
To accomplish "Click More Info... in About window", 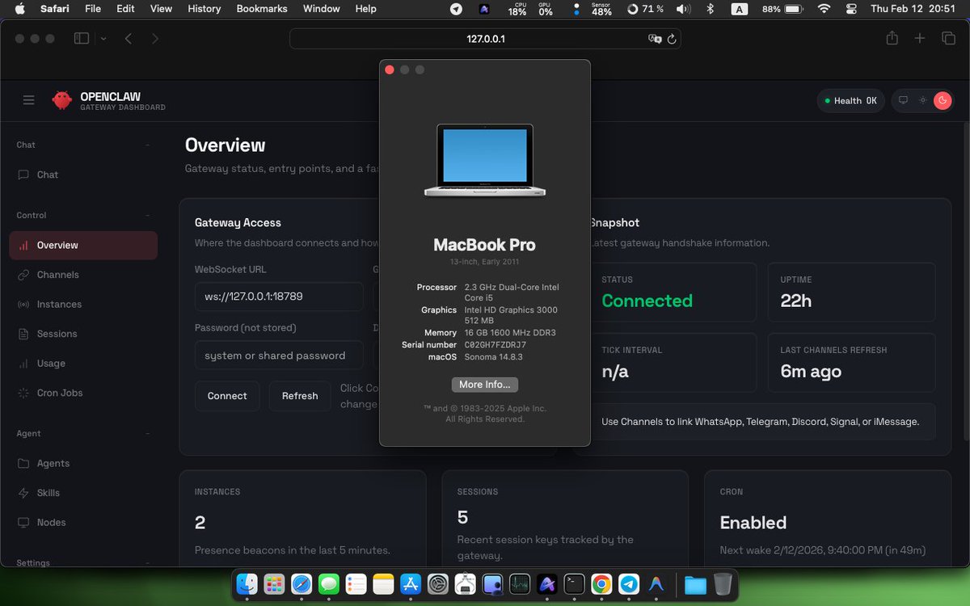I will (485, 385).
